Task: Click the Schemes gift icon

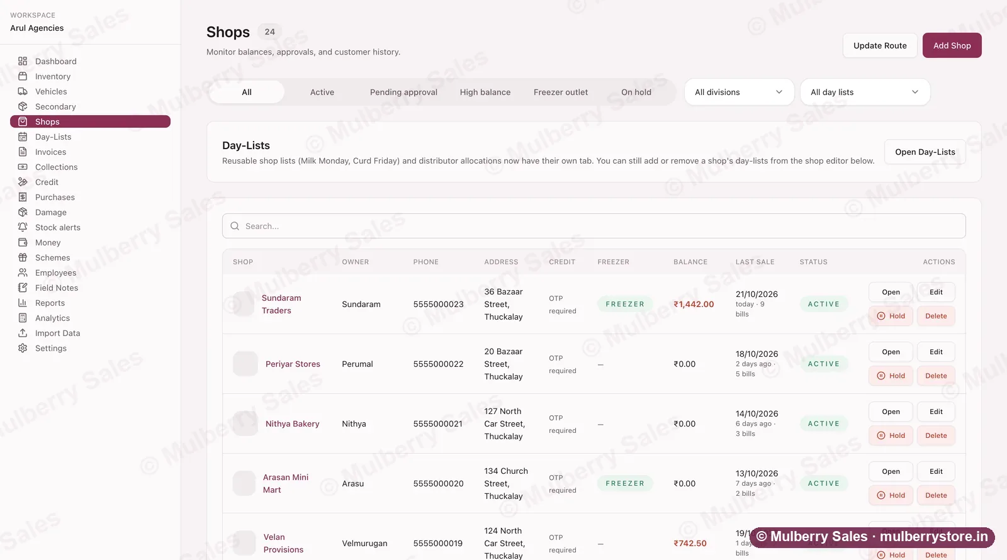Action: point(23,257)
